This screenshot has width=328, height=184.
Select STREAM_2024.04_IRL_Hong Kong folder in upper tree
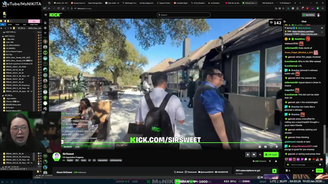coord(17,85)
